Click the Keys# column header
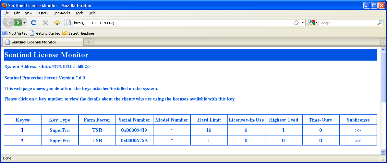 point(22,120)
